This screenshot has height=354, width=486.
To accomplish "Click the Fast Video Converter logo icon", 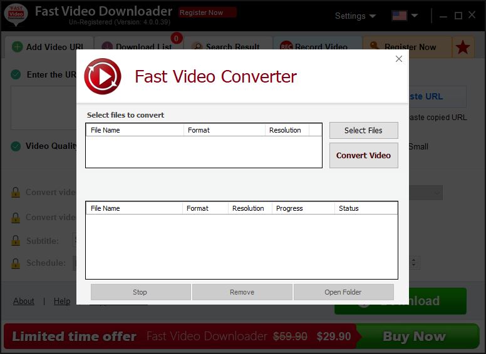I will pos(103,76).
